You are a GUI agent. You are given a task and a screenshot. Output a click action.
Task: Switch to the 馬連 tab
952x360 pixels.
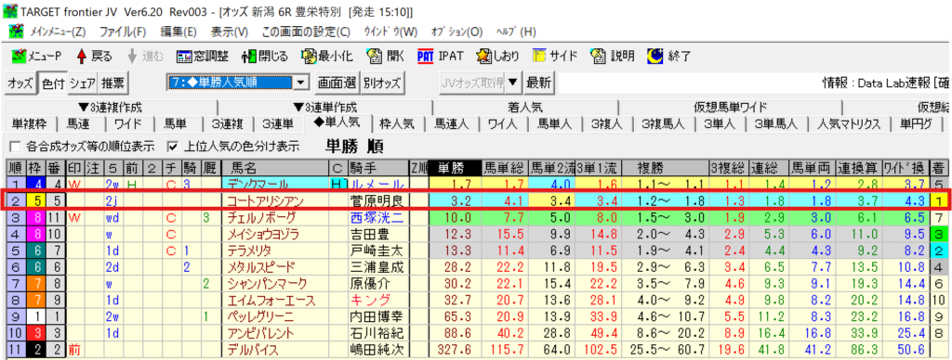[x=77, y=123]
